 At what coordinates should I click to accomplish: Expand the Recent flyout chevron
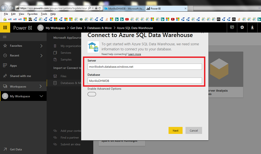click(x=41, y=55)
